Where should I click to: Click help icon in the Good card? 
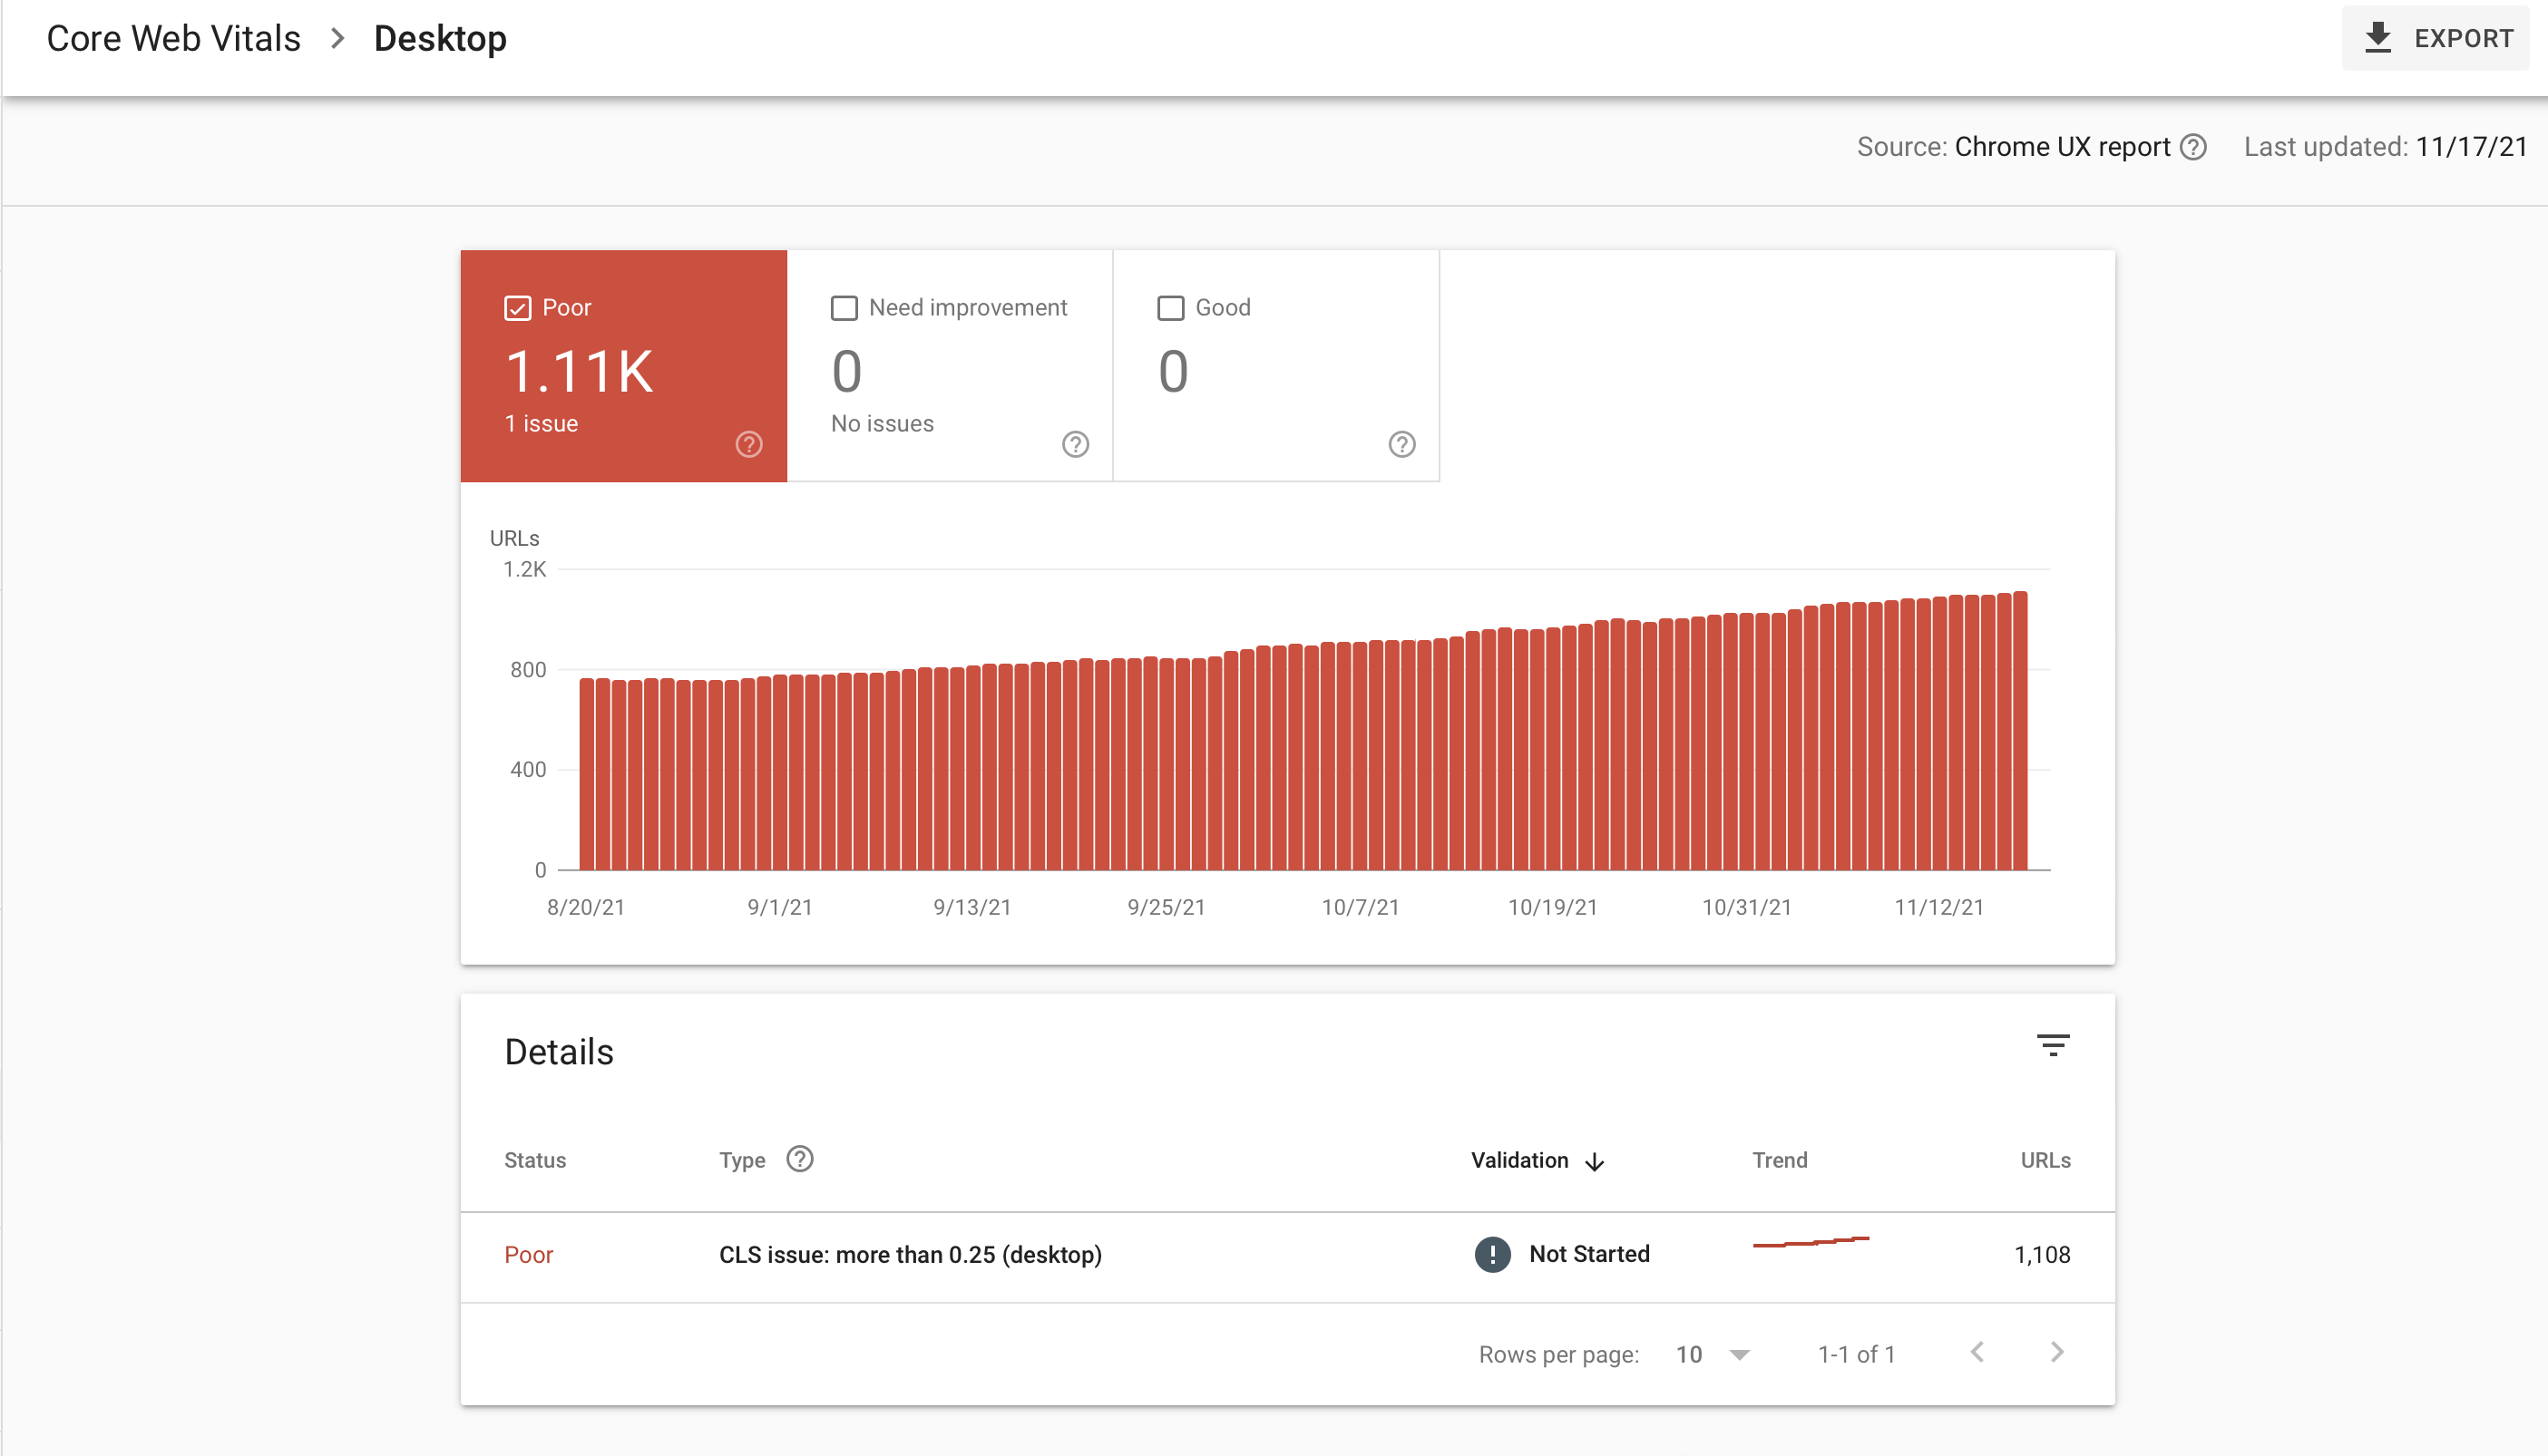click(1401, 444)
